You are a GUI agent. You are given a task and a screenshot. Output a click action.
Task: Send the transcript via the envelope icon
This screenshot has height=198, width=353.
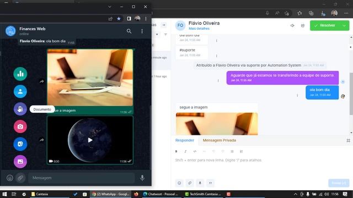tap(303, 25)
